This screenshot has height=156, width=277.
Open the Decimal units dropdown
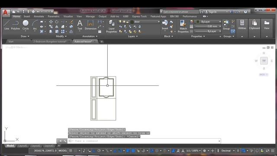(228, 150)
